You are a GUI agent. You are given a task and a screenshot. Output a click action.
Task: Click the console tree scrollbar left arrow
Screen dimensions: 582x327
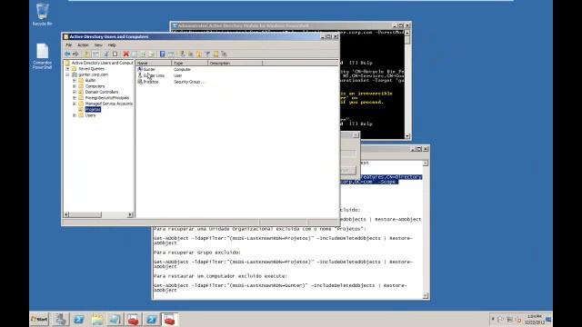pos(66,214)
